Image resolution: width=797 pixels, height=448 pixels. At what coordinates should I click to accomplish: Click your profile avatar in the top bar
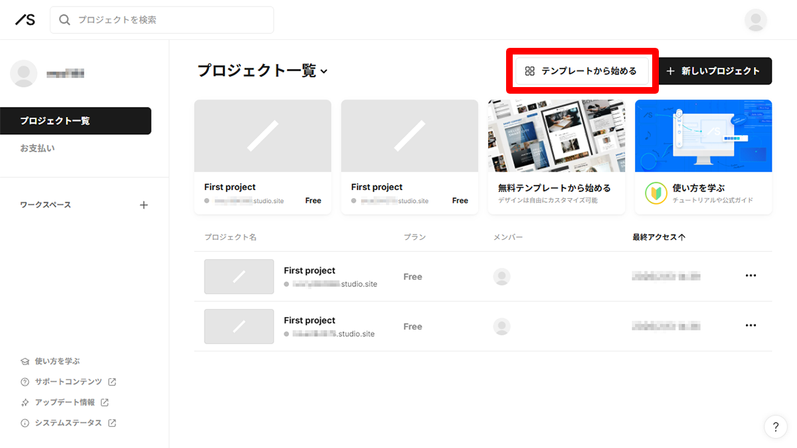(x=755, y=20)
